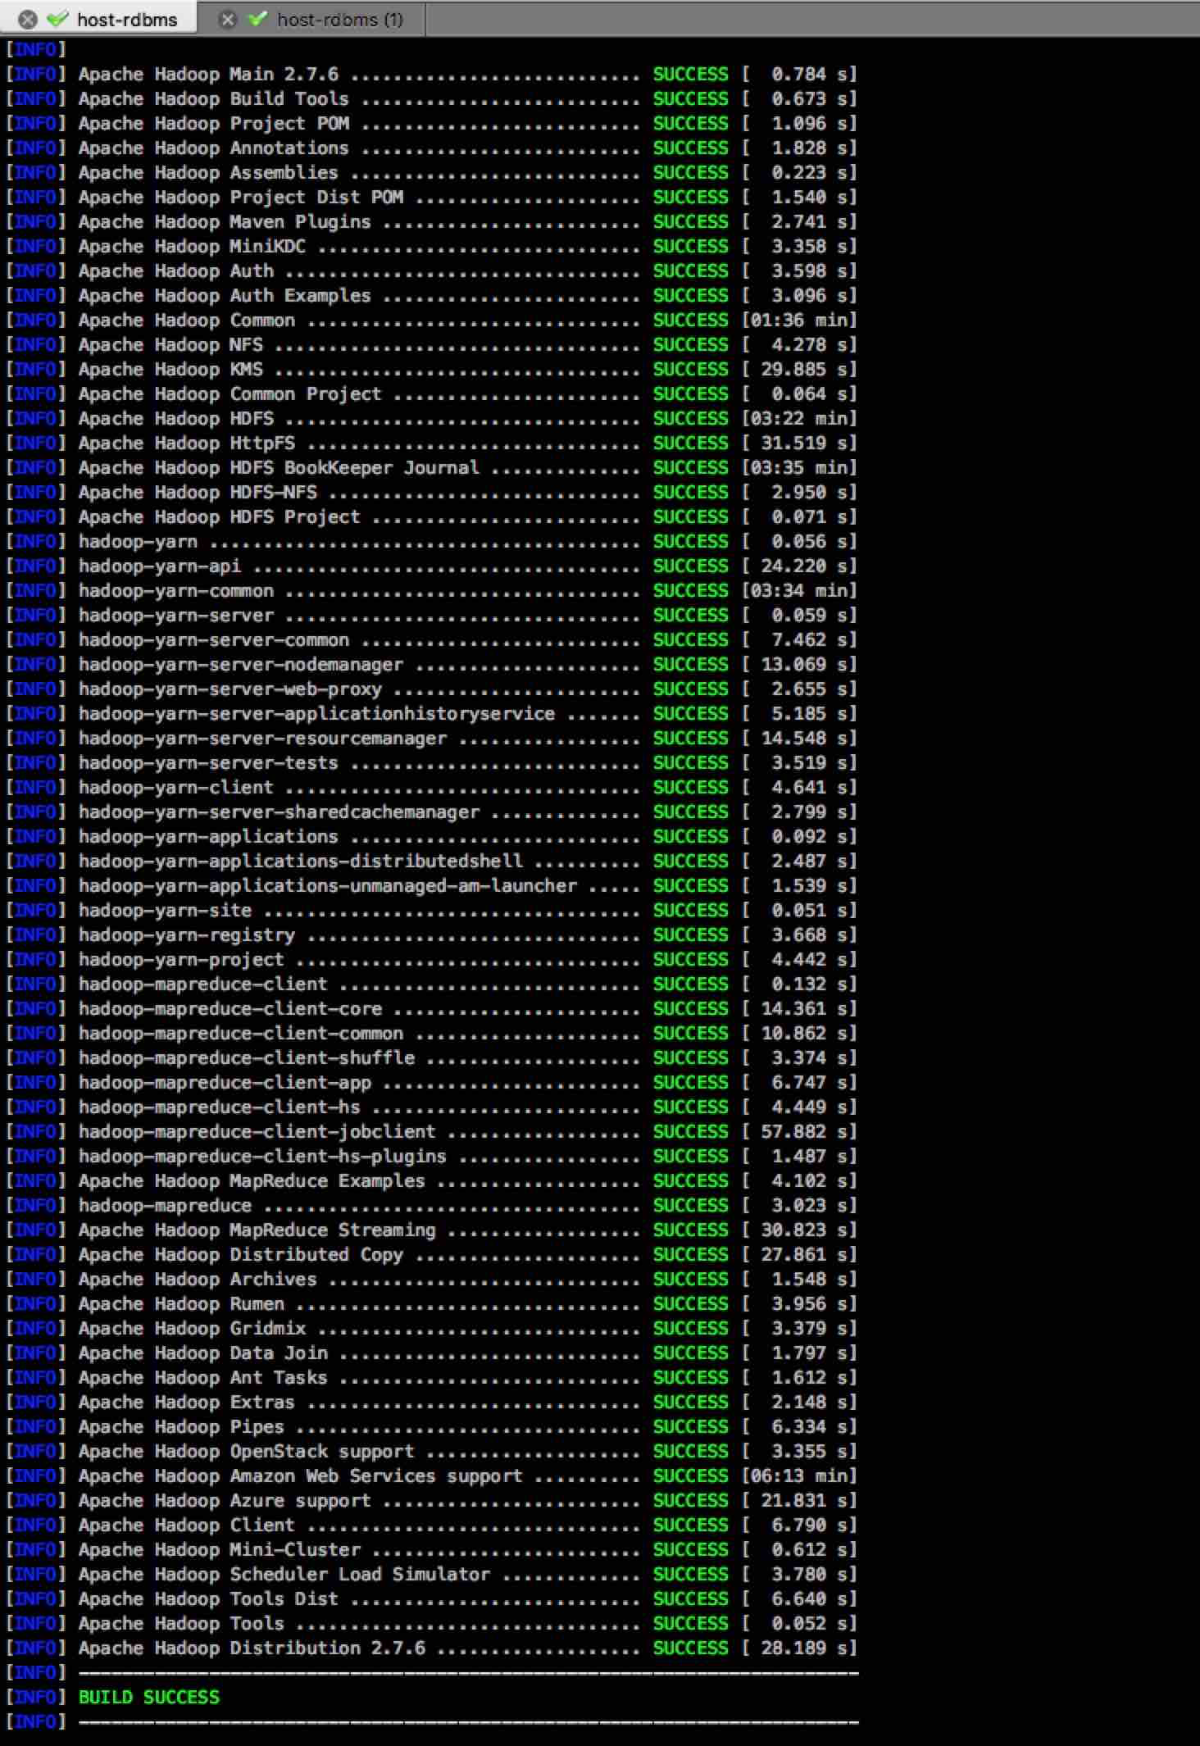Image resolution: width=1200 pixels, height=1746 pixels.
Task: Click the Apache Hadoop Main 2.7.6 line
Action: click(x=208, y=75)
